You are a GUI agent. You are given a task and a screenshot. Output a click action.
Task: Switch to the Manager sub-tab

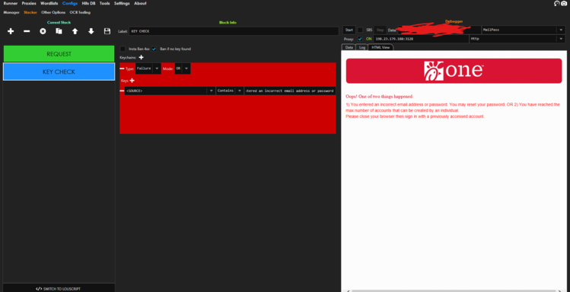(11, 12)
